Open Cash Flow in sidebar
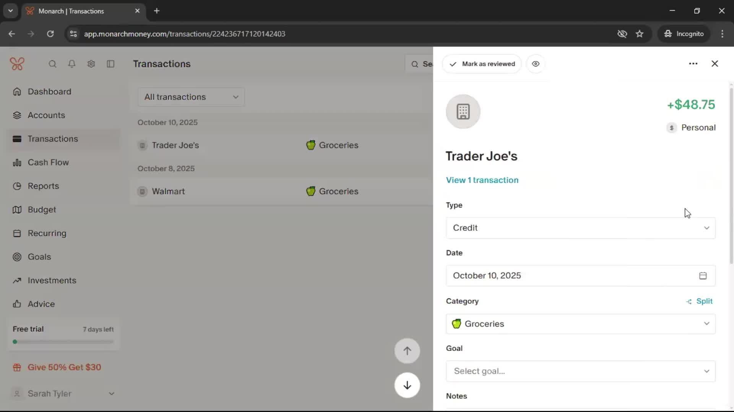 click(x=48, y=163)
